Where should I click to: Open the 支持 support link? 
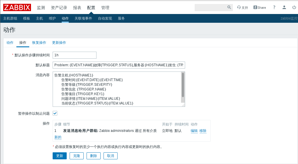pos(242,7)
